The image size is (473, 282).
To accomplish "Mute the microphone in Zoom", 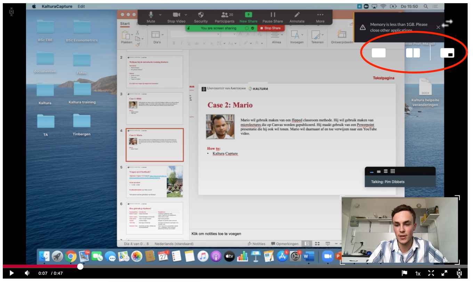I will click(x=151, y=17).
